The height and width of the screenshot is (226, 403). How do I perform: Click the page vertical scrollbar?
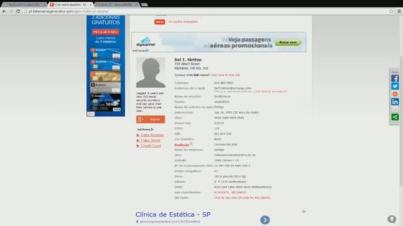pos(401,121)
